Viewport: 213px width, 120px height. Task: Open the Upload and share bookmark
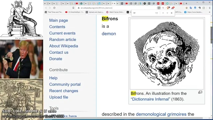pyautogui.click(x=95, y=12)
